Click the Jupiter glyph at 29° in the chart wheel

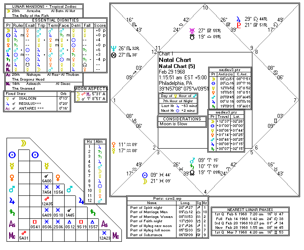pos(238,19)
